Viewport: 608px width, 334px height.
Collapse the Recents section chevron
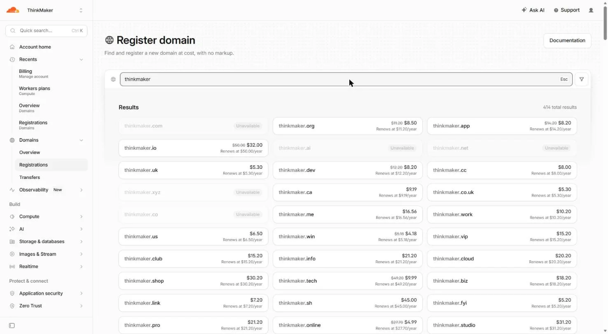coord(81,59)
